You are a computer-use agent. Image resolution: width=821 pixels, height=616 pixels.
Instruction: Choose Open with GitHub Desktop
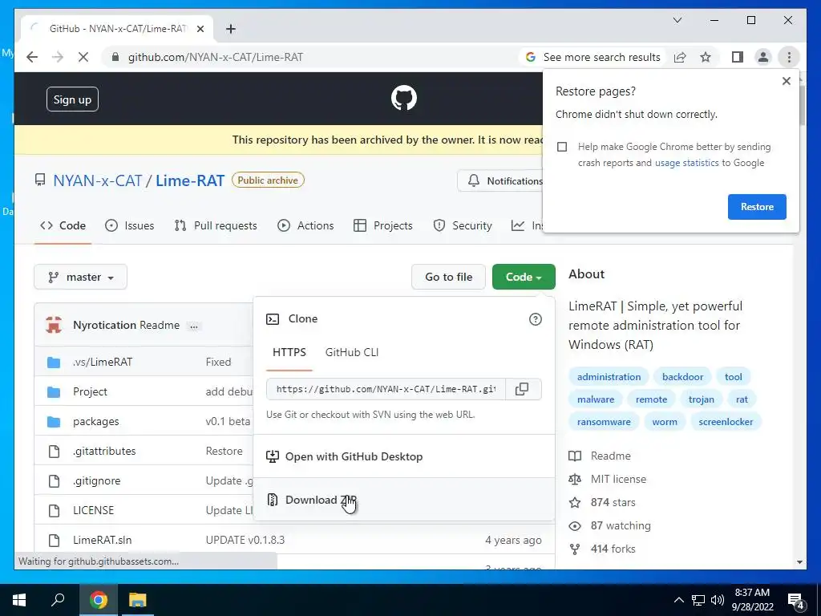(404, 456)
